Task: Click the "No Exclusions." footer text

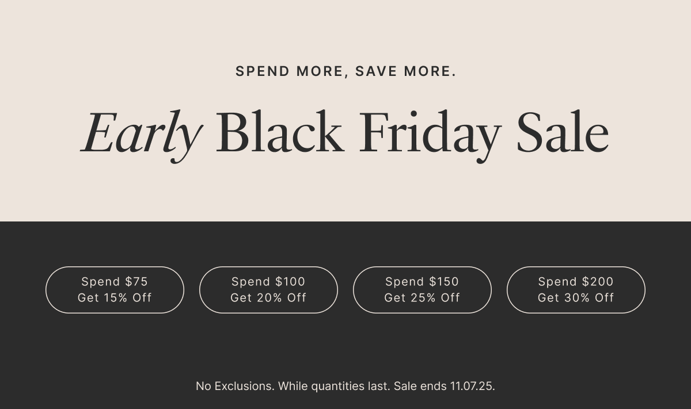Action: pyautogui.click(x=235, y=386)
